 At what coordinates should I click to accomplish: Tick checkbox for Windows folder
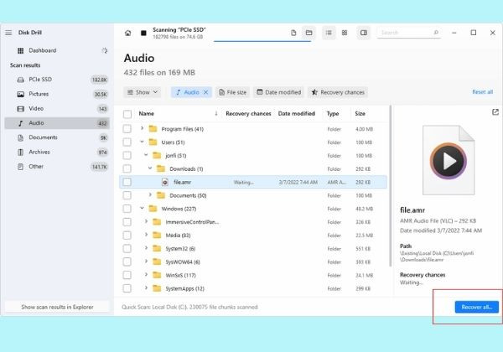coord(127,209)
